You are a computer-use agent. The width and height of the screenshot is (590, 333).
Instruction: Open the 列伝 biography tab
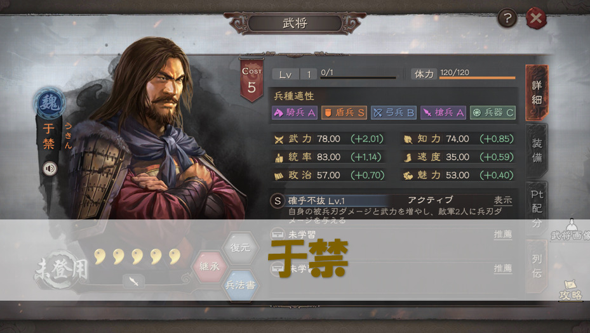click(537, 266)
